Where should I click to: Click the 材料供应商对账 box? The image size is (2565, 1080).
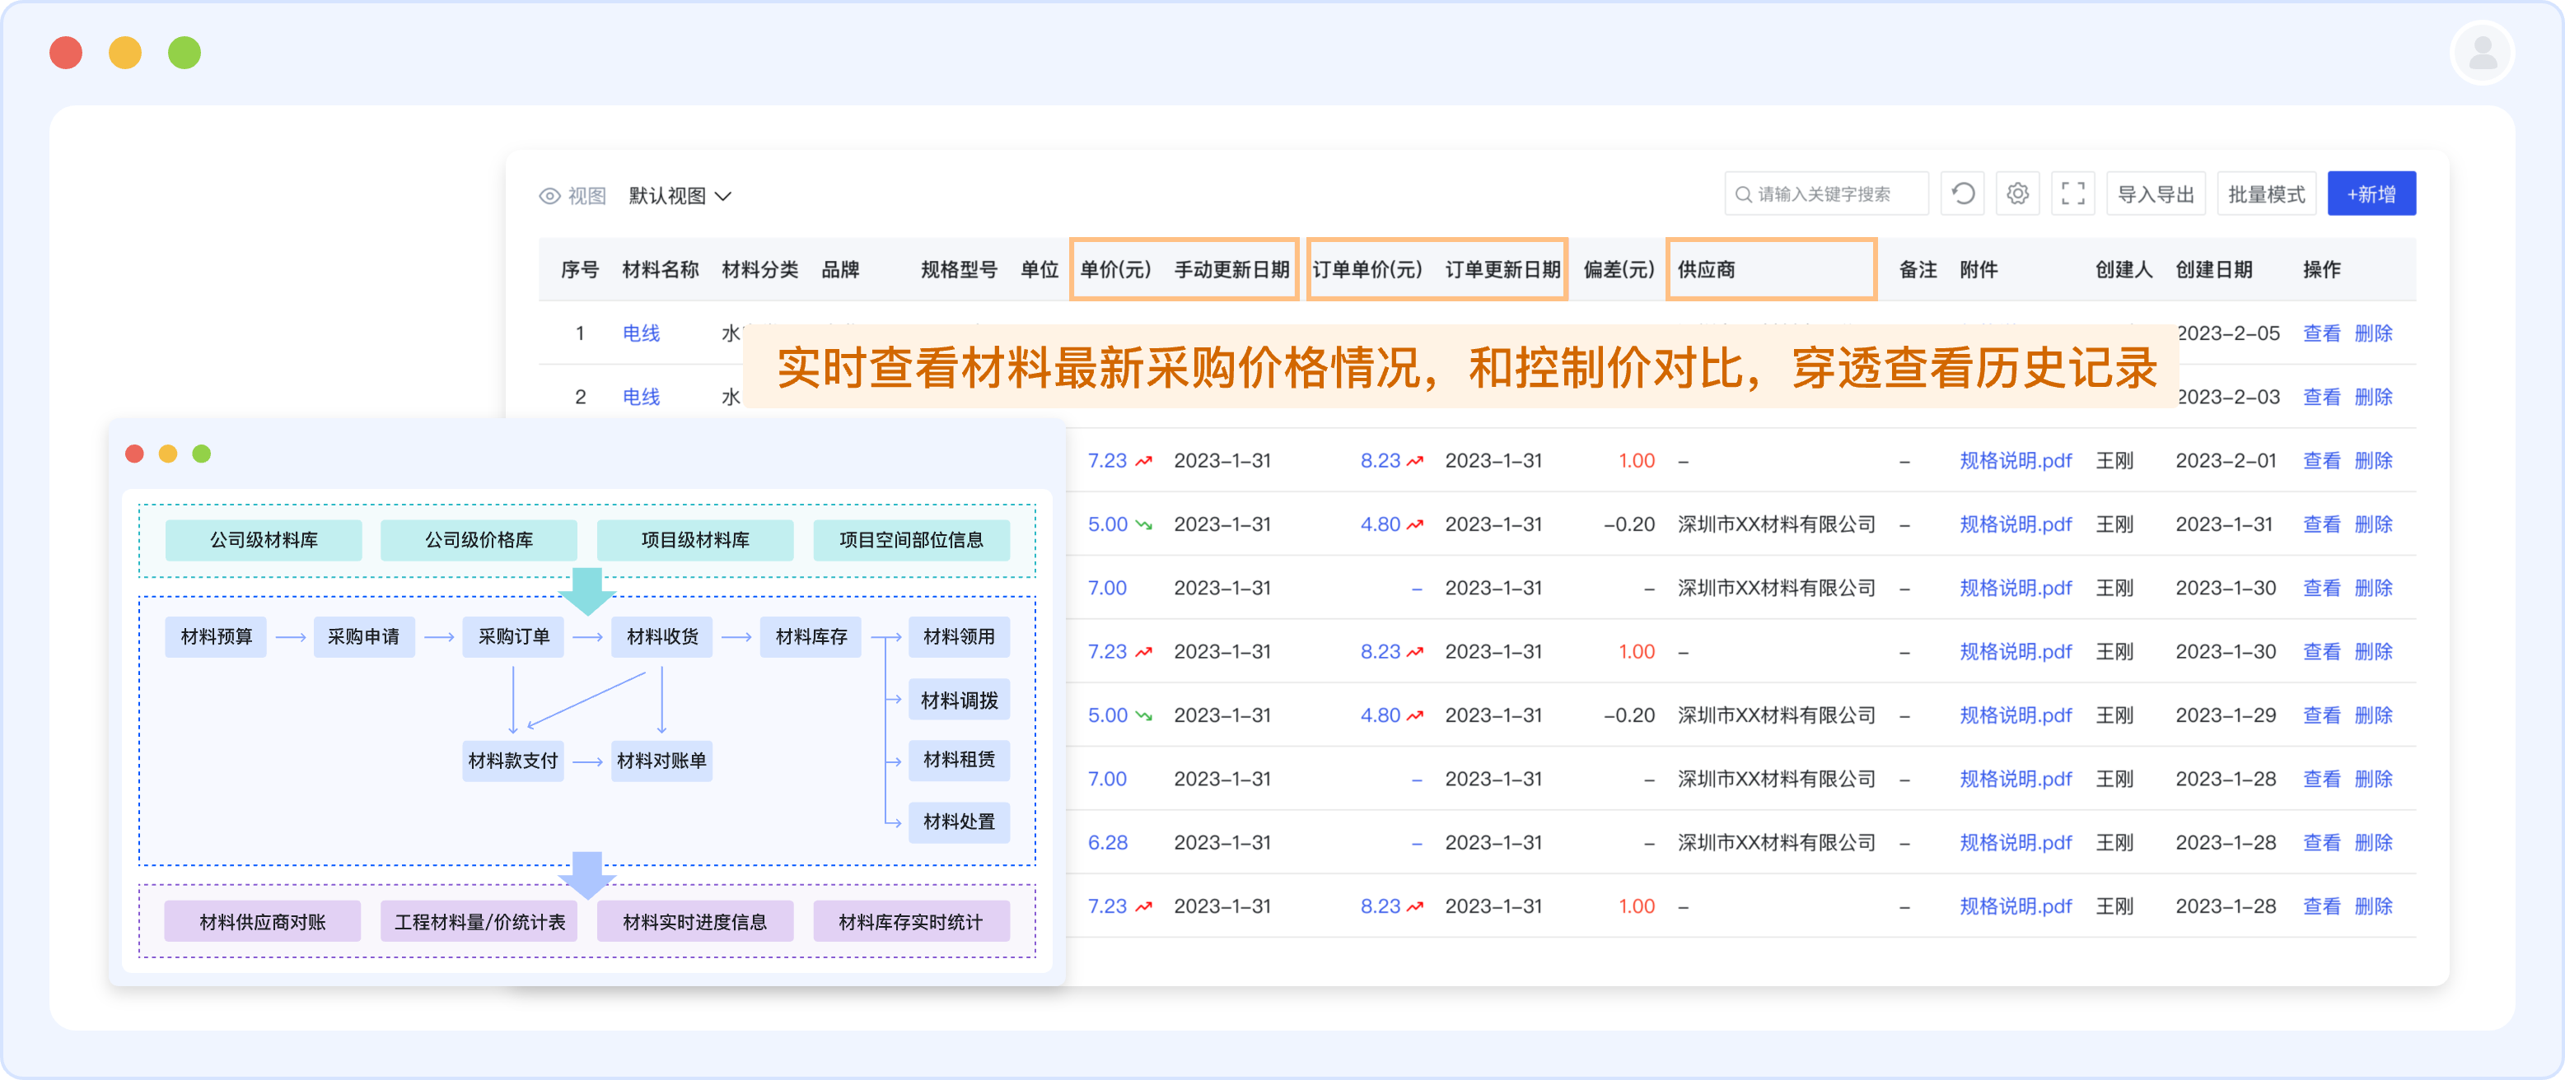point(263,922)
